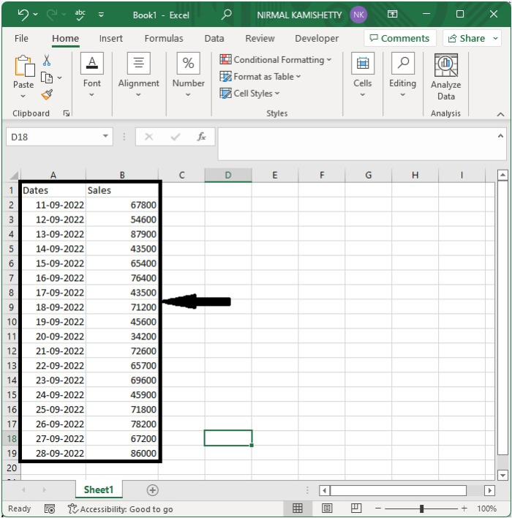
Task: Switch to the Insert tab
Action: (110, 38)
